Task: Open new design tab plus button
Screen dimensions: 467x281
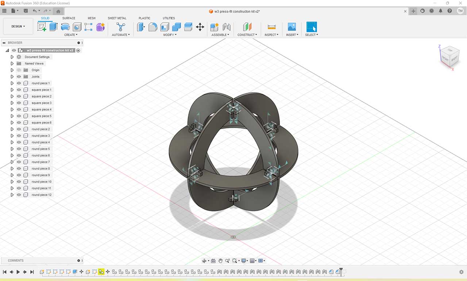Action: coord(413,11)
